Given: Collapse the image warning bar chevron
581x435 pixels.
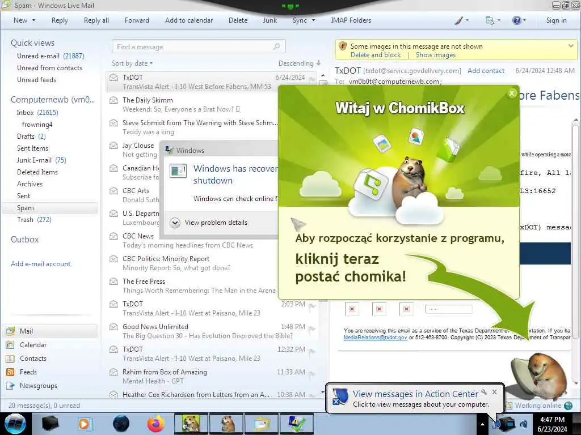Looking at the screenshot, I should (571, 46).
